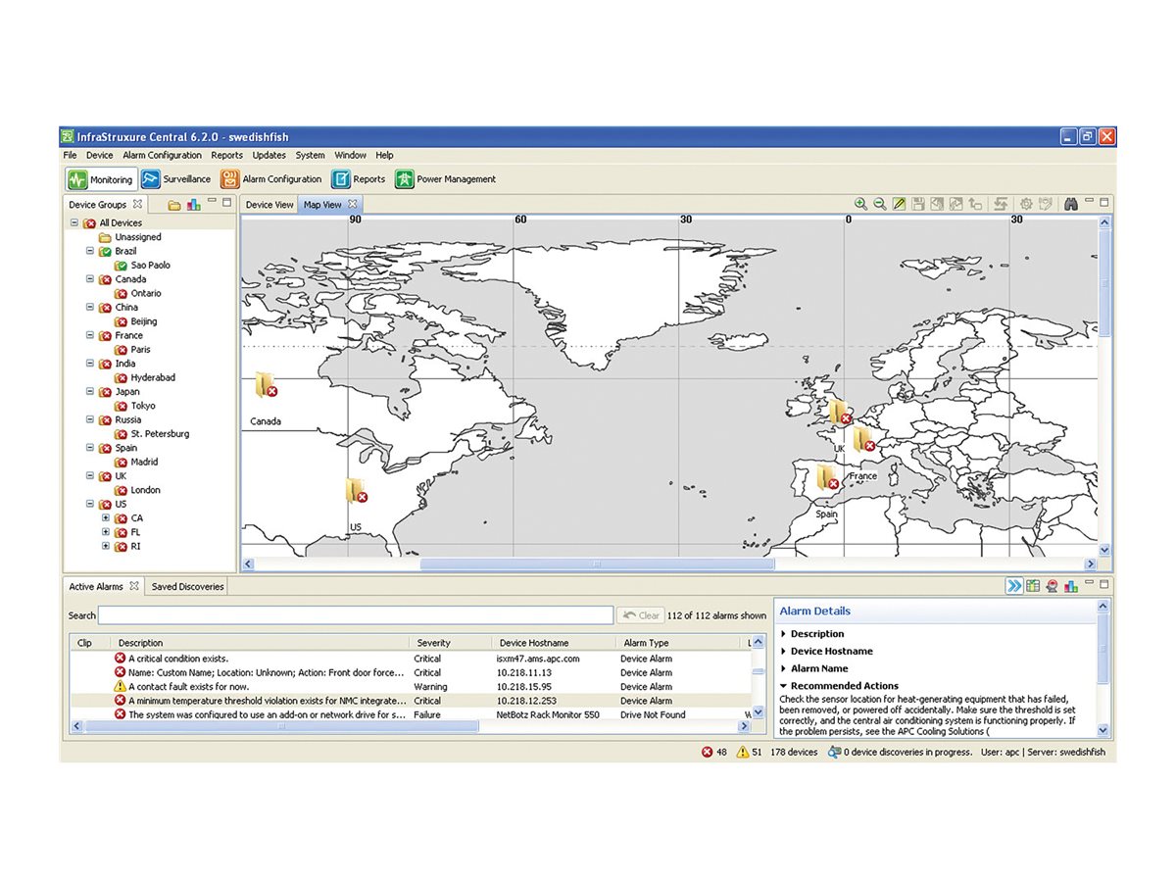Screen dimensions: 1176x882
Task: Click the zoom in magnifier on map toolbar
Action: click(860, 204)
